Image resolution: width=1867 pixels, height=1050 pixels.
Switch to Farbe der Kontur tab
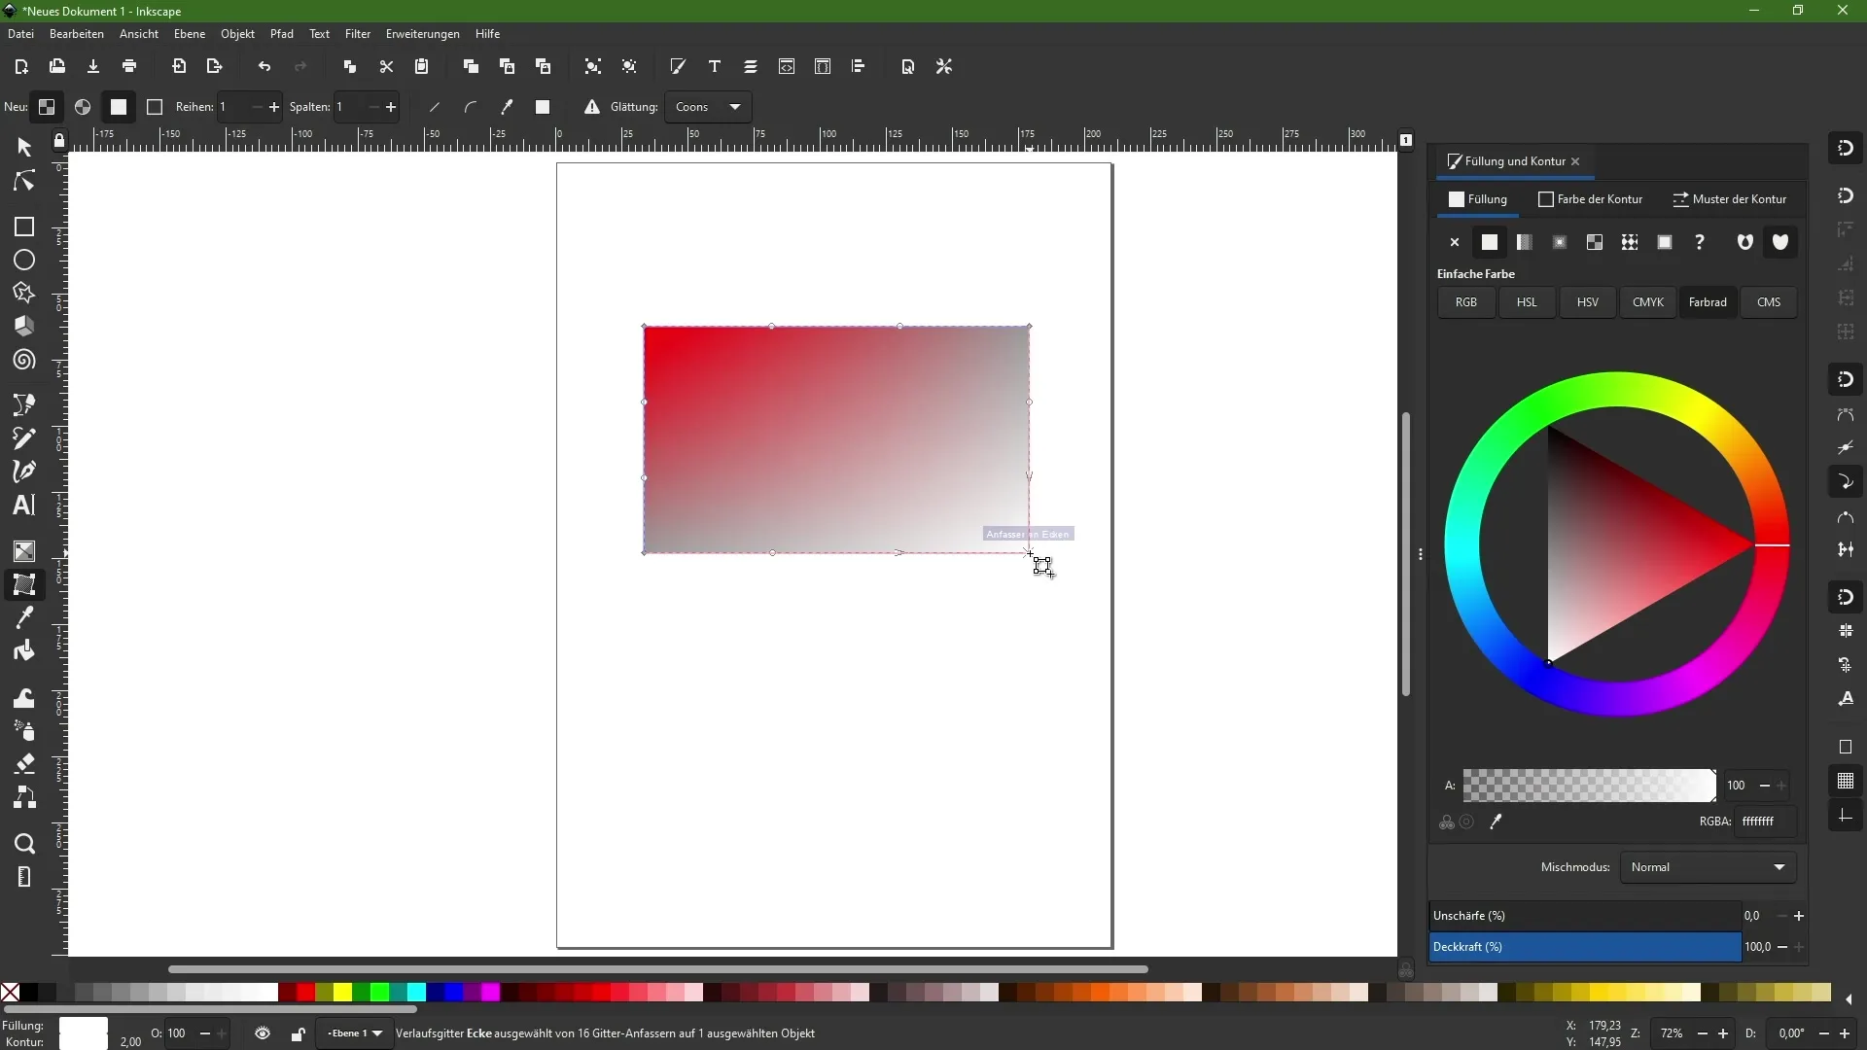[x=1591, y=199]
